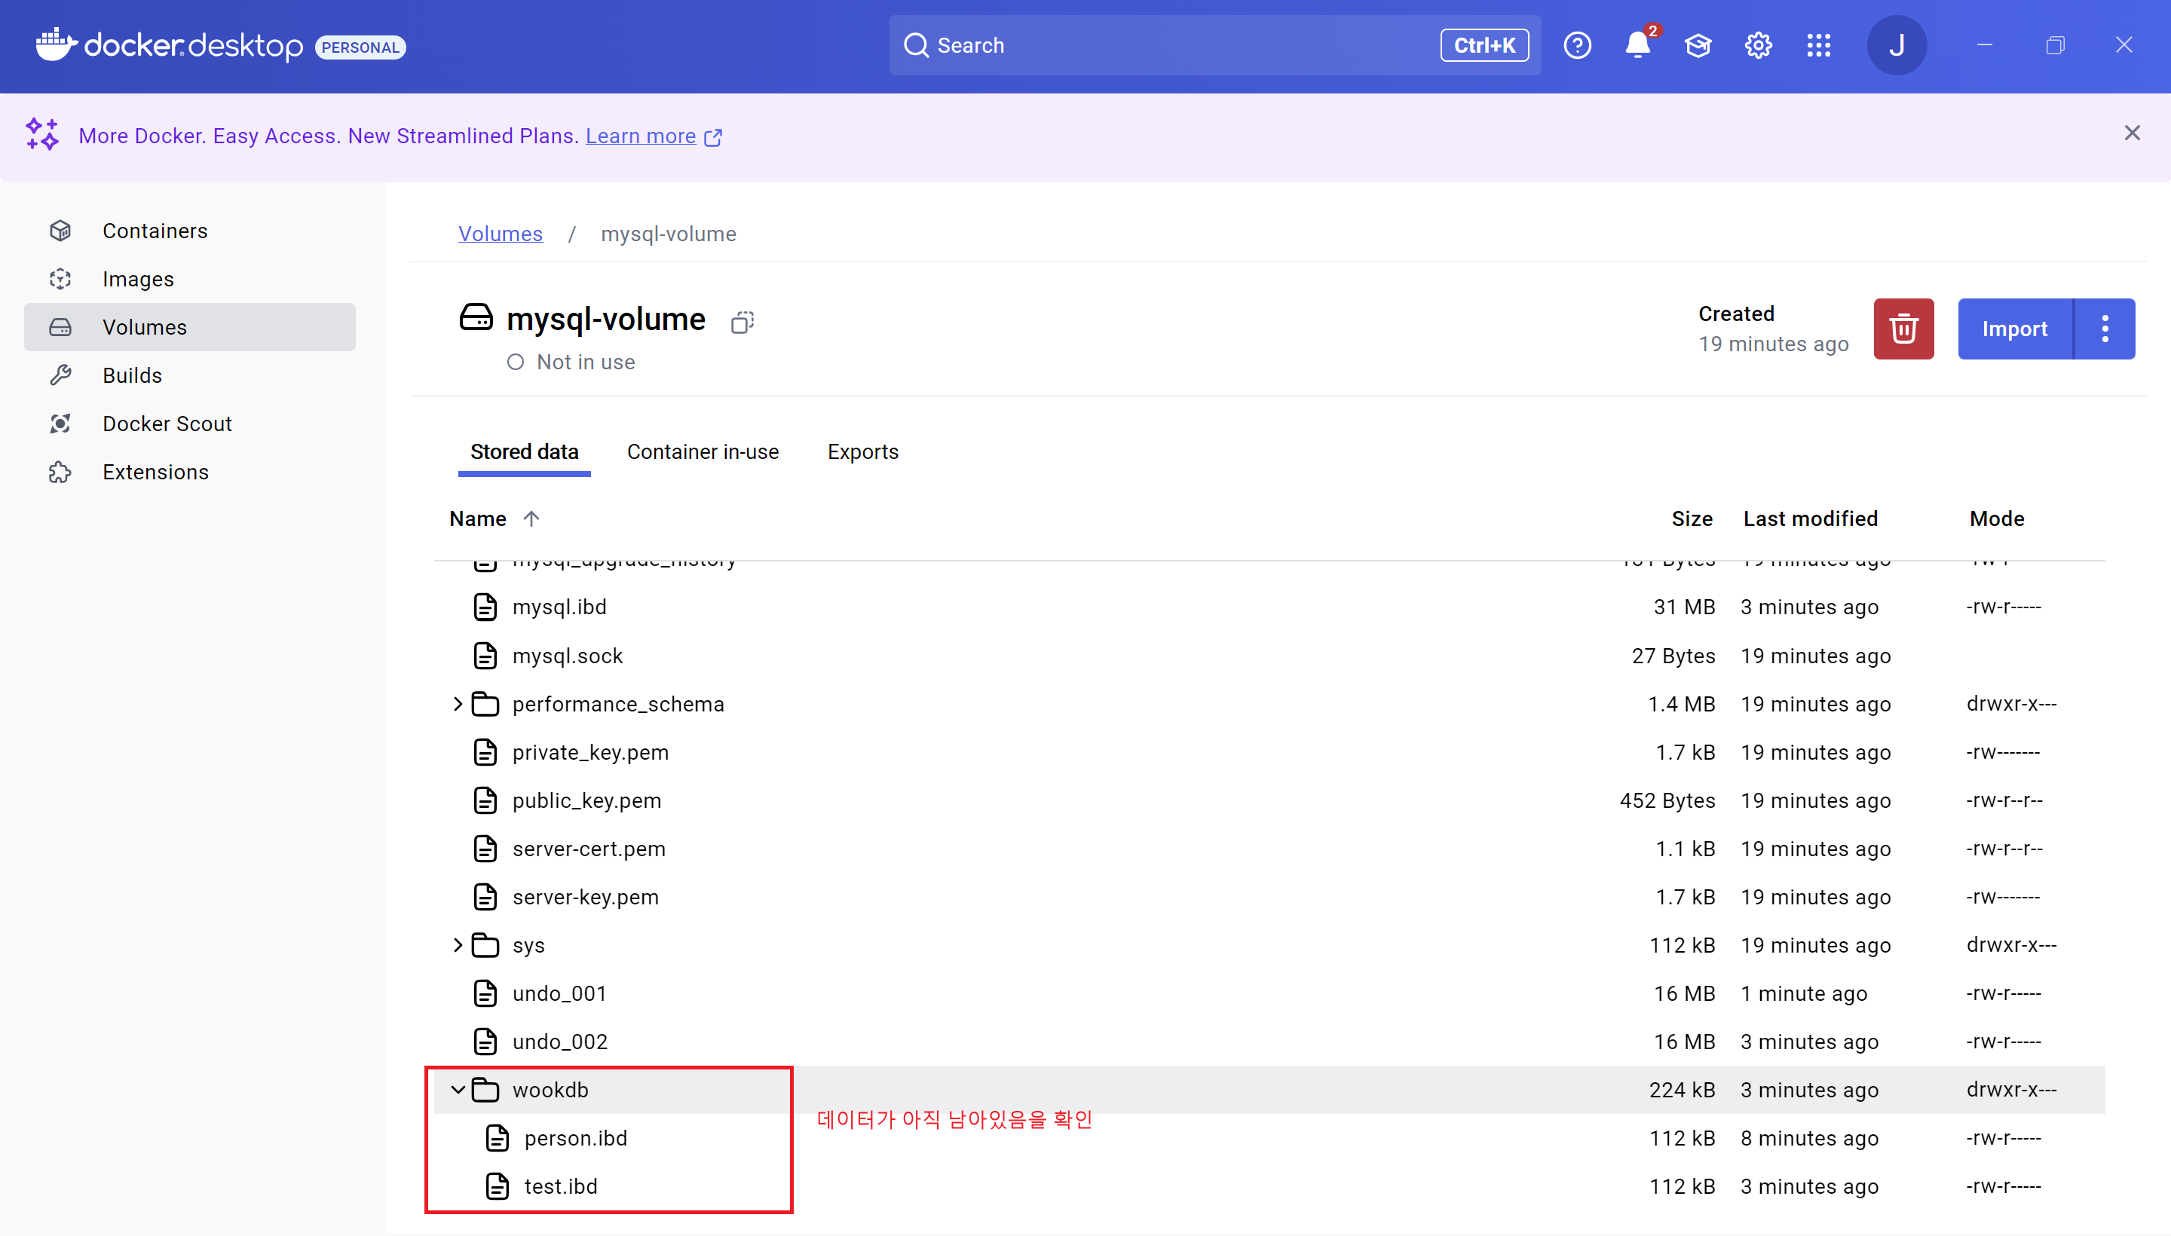This screenshot has height=1236, width=2171.
Task: Open Docker settings gear icon
Action: pos(1757,45)
